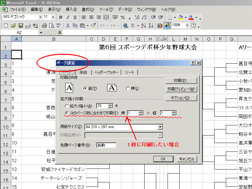Click the キャンセル button

click(x=187, y=159)
